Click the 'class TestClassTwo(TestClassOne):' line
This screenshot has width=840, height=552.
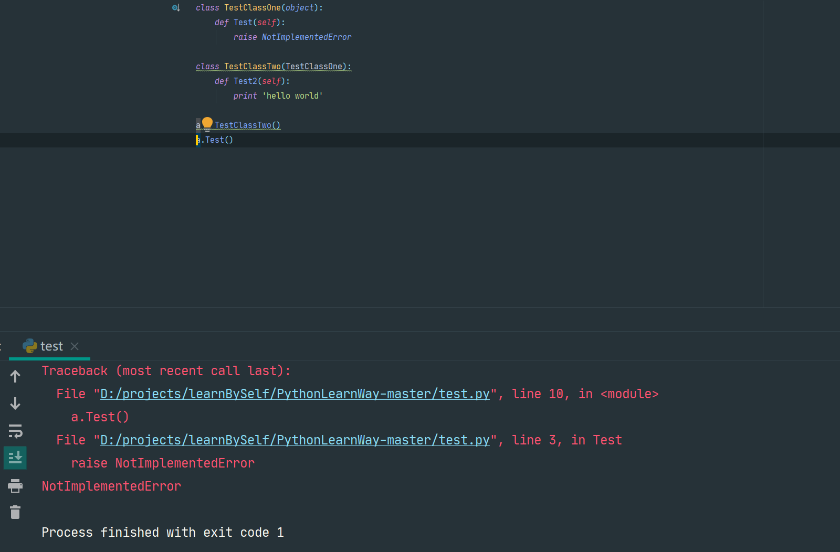(274, 67)
